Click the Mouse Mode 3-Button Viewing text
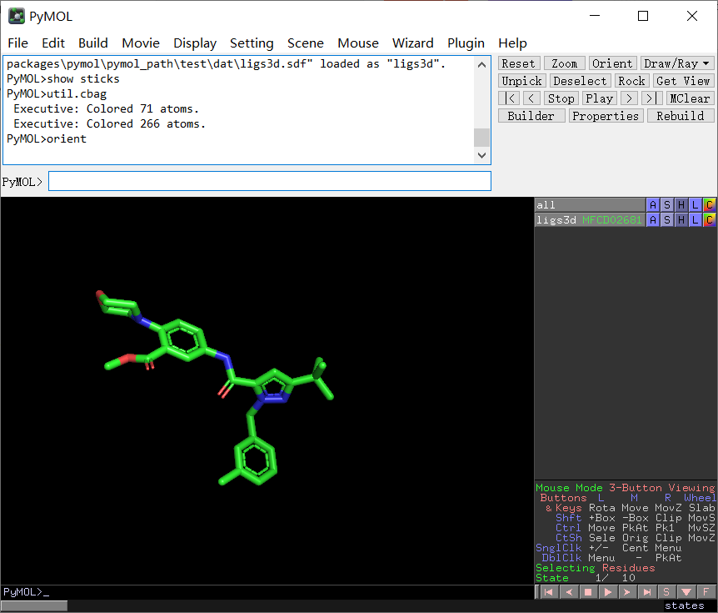The image size is (718, 613). pos(625,488)
